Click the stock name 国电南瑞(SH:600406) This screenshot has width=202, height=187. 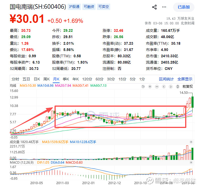[x=38, y=7]
